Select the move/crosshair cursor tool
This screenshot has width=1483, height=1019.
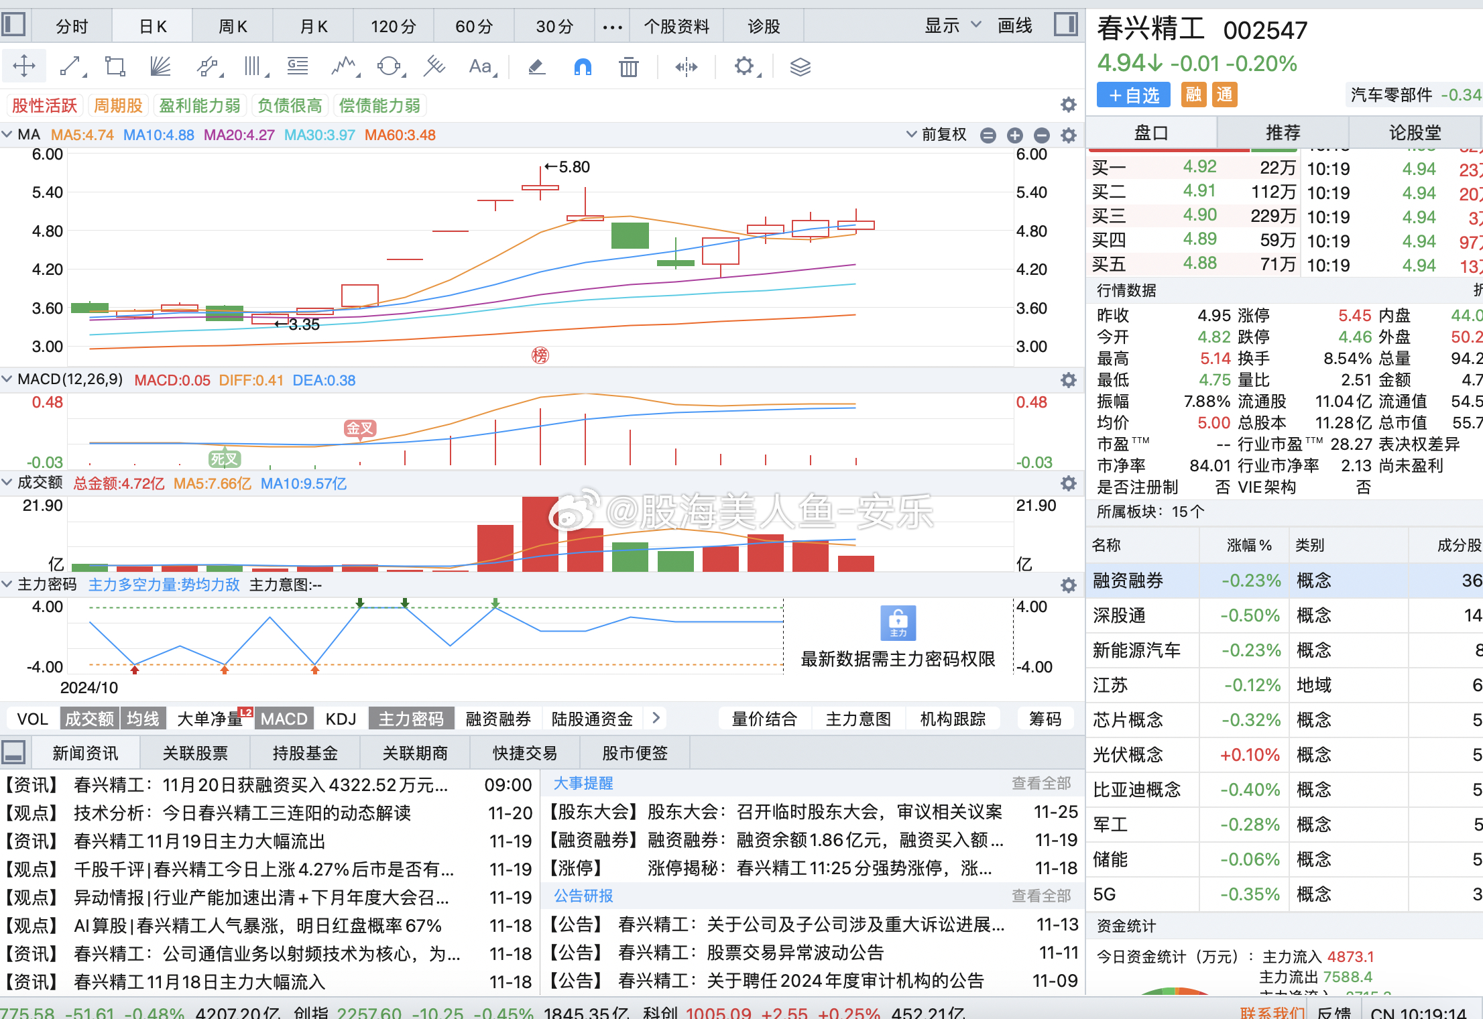pos(24,66)
